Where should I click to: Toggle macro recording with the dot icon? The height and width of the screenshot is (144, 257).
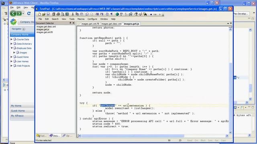tap(151, 14)
